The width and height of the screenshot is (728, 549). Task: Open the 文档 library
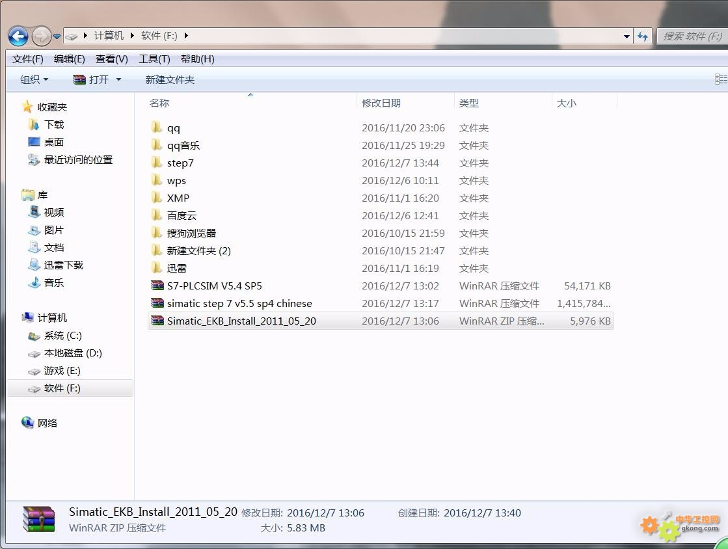coord(53,248)
